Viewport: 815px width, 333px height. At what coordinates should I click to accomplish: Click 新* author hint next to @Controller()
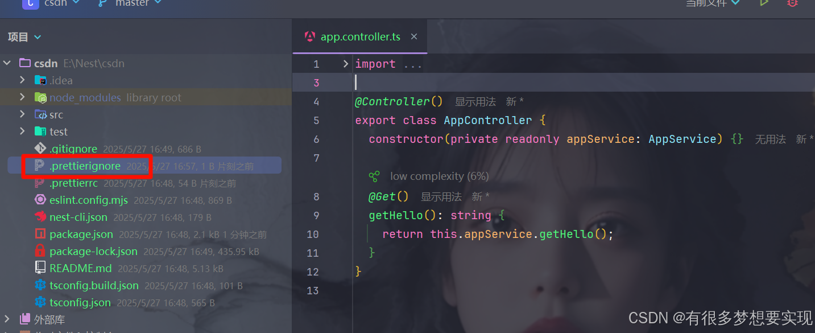tap(515, 102)
